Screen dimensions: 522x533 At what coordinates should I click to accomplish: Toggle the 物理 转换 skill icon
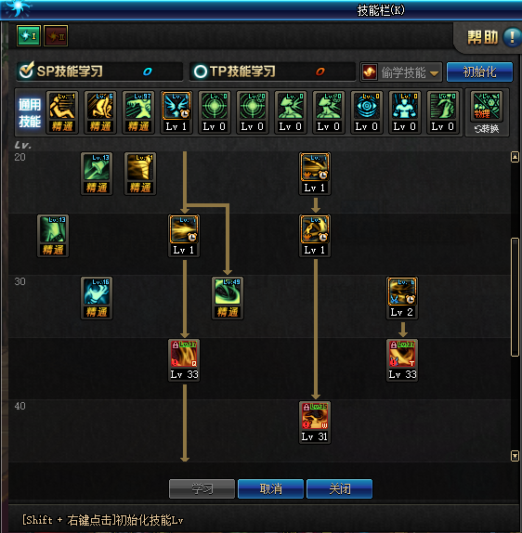click(487, 112)
